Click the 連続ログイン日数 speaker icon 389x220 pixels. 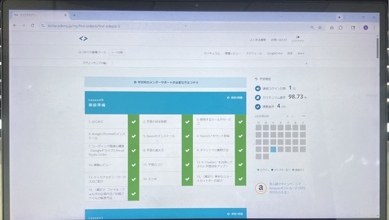[x=258, y=88]
